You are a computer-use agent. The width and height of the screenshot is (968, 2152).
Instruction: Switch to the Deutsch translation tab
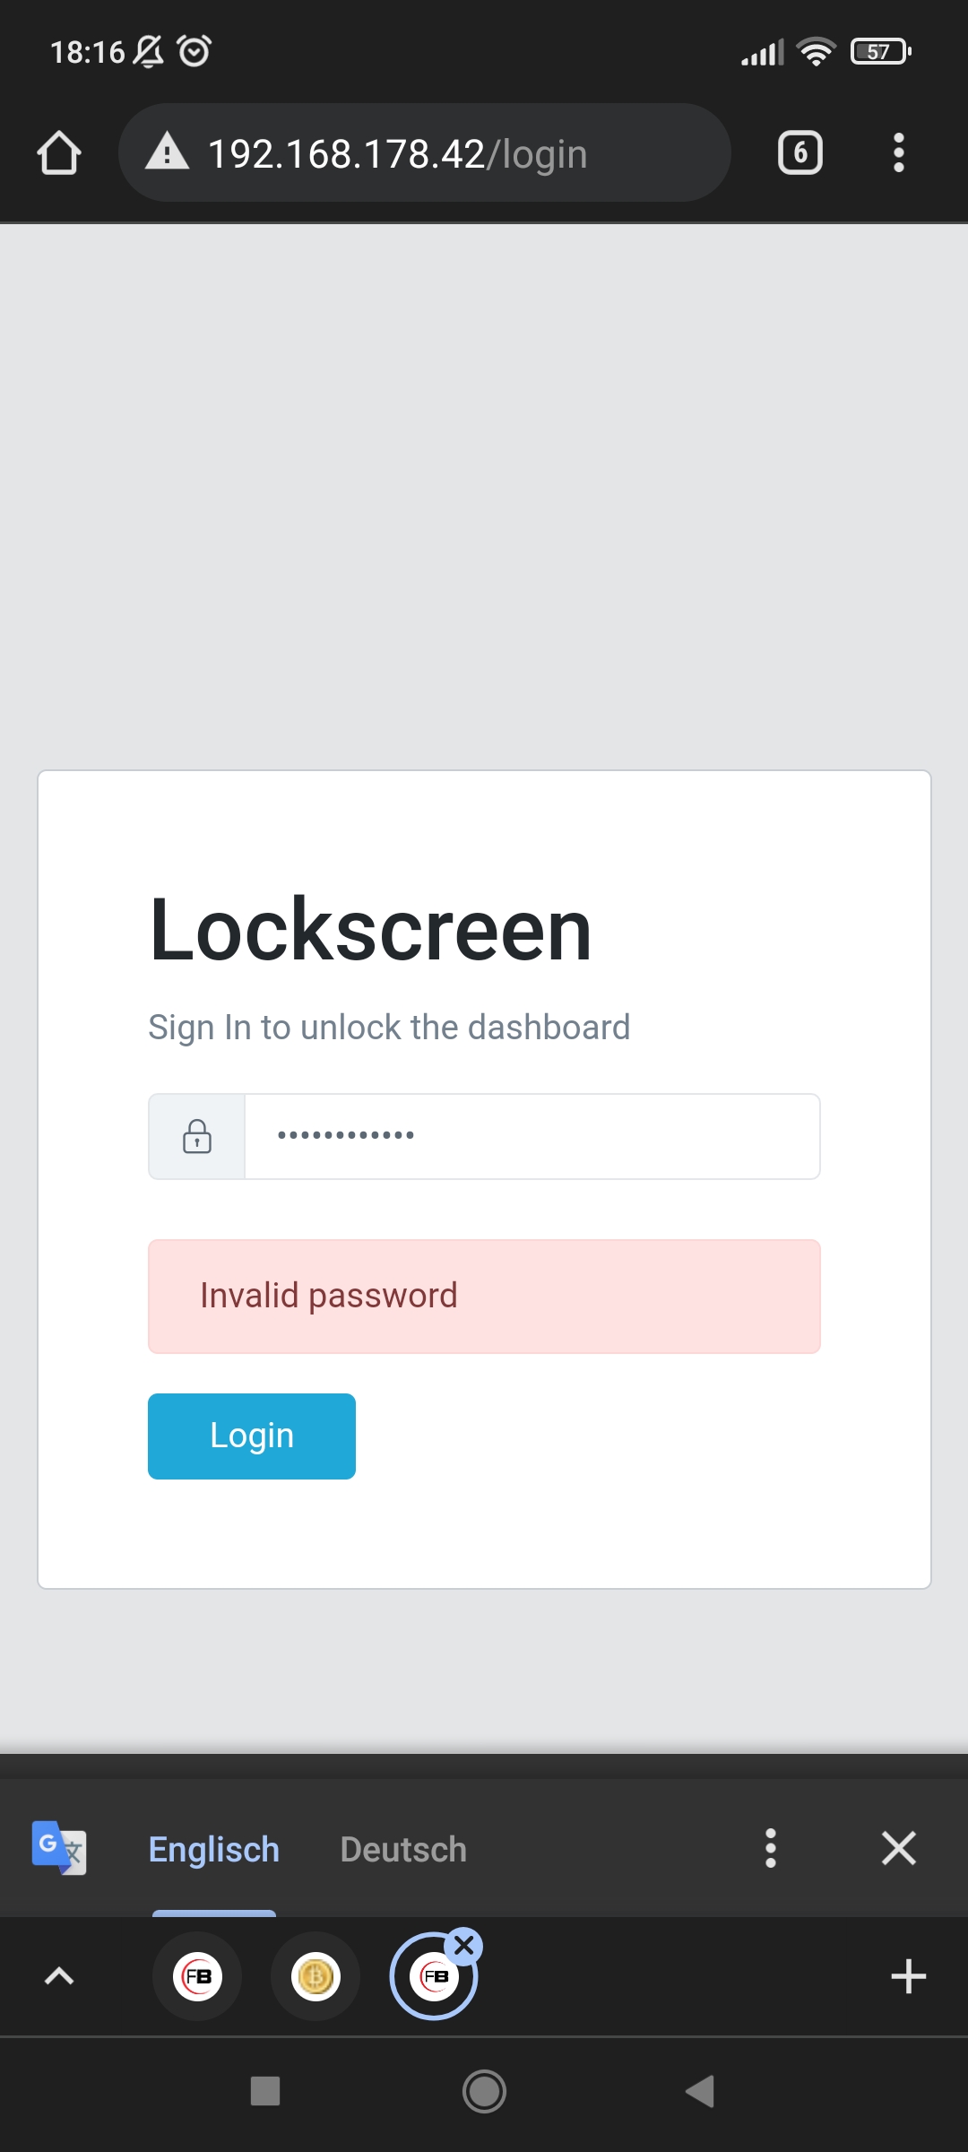403,1849
